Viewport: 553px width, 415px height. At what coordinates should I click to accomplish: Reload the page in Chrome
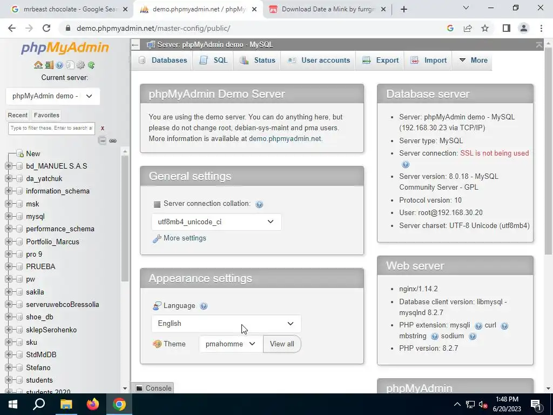coord(46,28)
